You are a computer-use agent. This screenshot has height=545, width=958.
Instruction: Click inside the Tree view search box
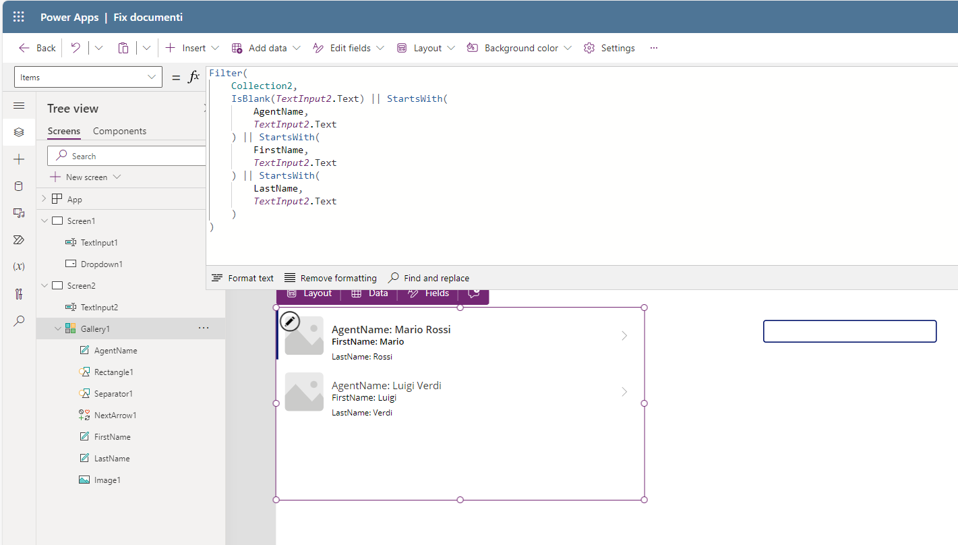(x=128, y=156)
